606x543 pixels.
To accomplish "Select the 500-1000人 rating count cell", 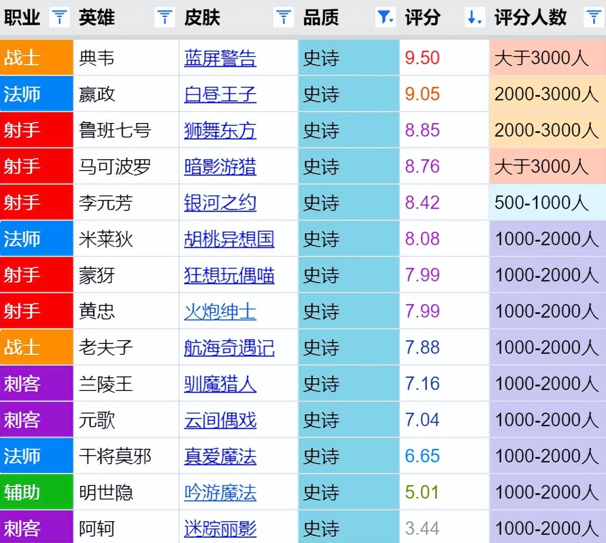I will (x=542, y=203).
